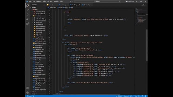The width and height of the screenshot is (173, 97).
Task: Change CRLF end of line sequence
Action: [136, 96]
